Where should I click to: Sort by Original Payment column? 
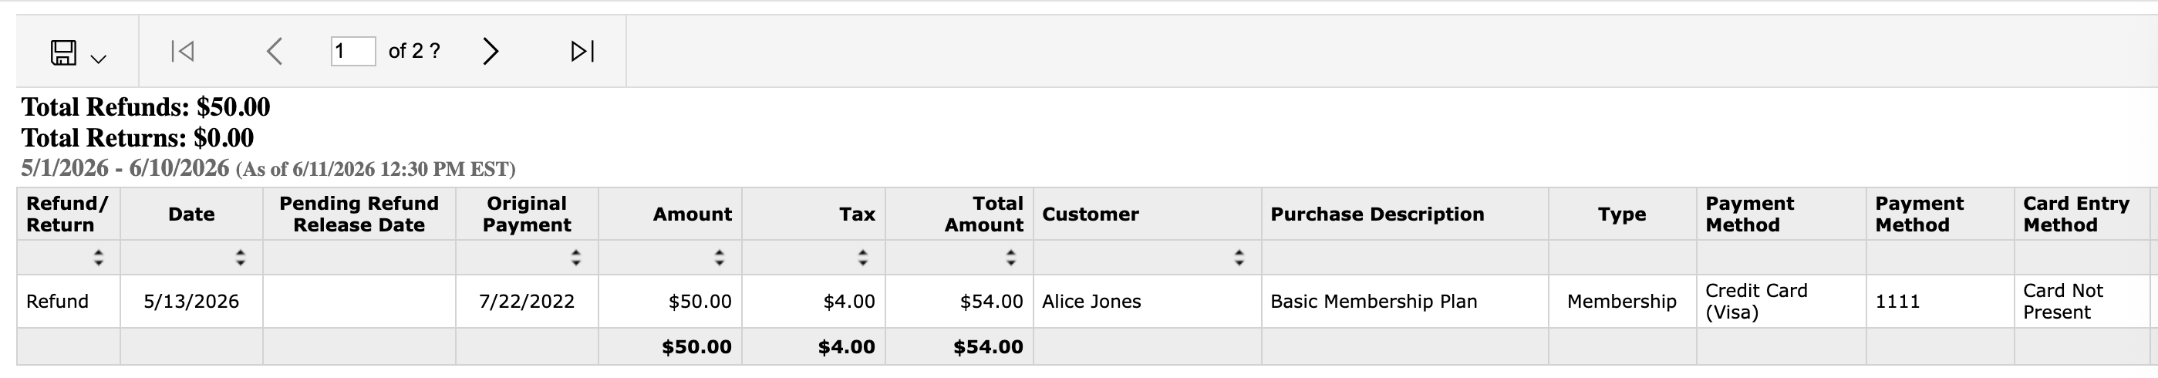click(x=575, y=258)
